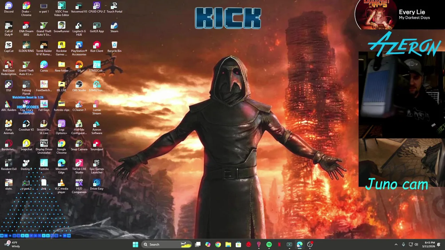Image resolution: width=445 pixels, height=250 pixels.
Task: Open Copilot from the taskbar
Action: tap(208, 244)
